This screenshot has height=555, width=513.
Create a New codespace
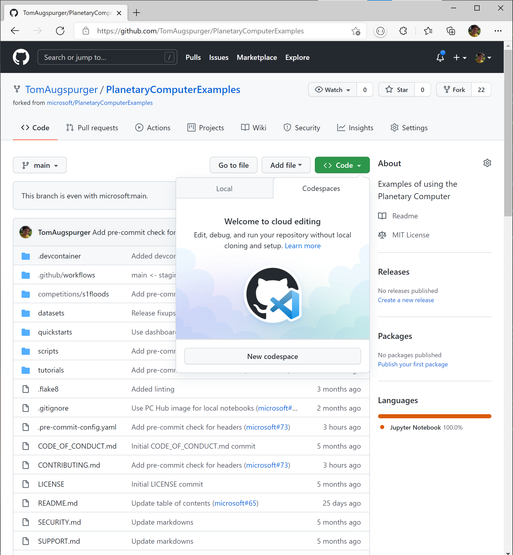click(272, 356)
